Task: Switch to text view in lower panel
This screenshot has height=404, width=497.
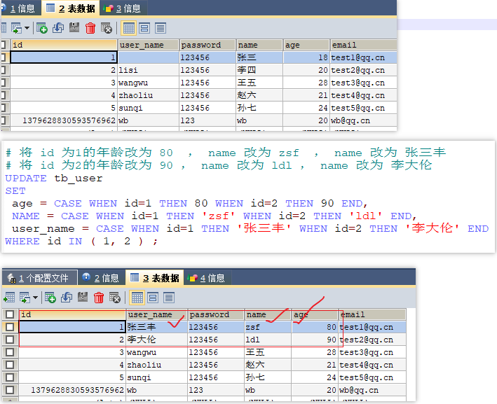Action: pos(169,298)
